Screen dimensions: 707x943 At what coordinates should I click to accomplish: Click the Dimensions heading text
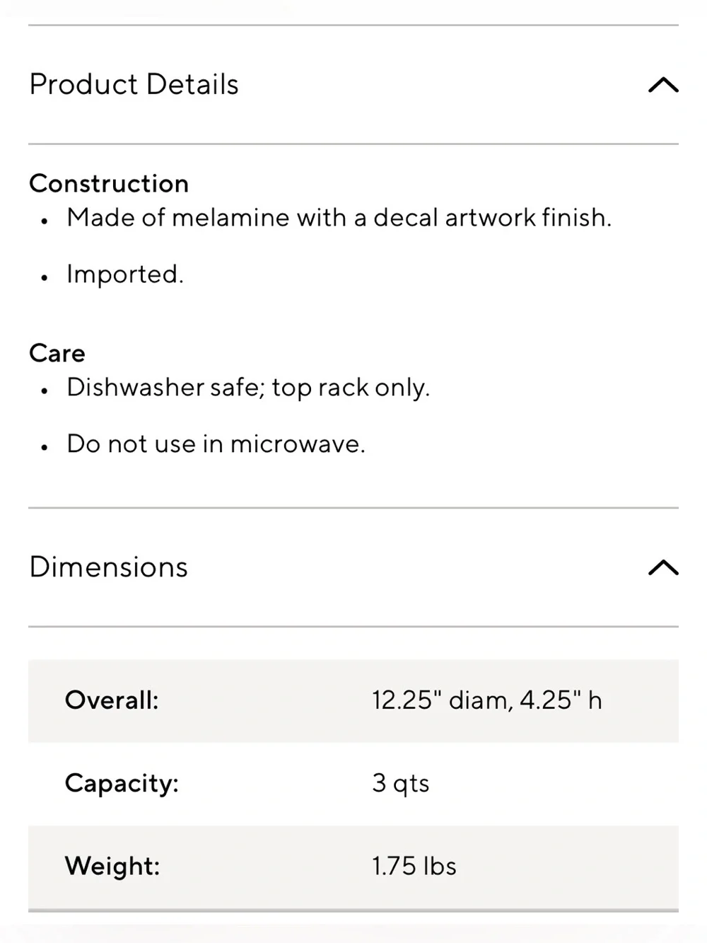[x=108, y=567]
